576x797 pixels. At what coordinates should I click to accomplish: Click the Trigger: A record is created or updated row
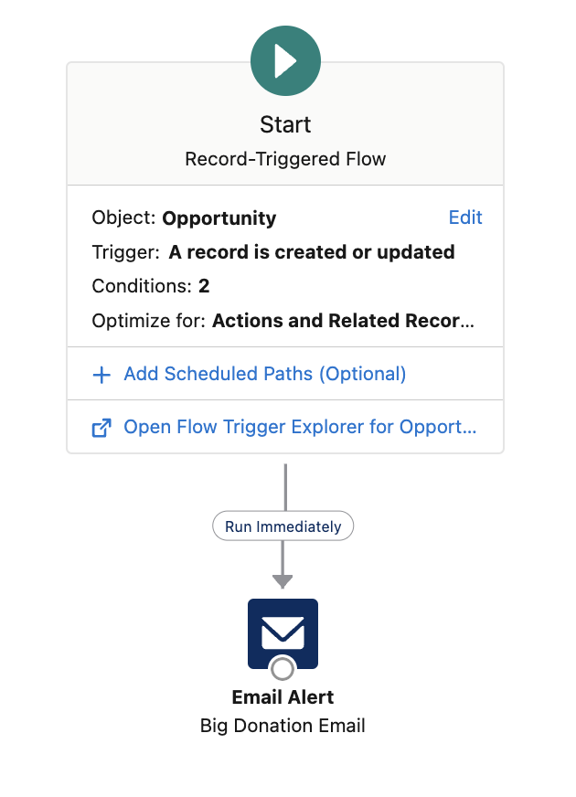(x=273, y=252)
